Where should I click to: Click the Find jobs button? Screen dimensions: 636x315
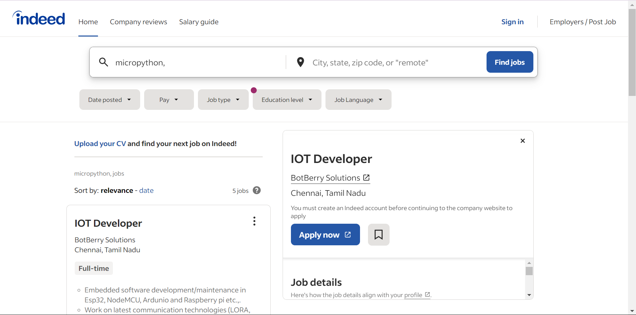pyautogui.click(x=509, y=62)
